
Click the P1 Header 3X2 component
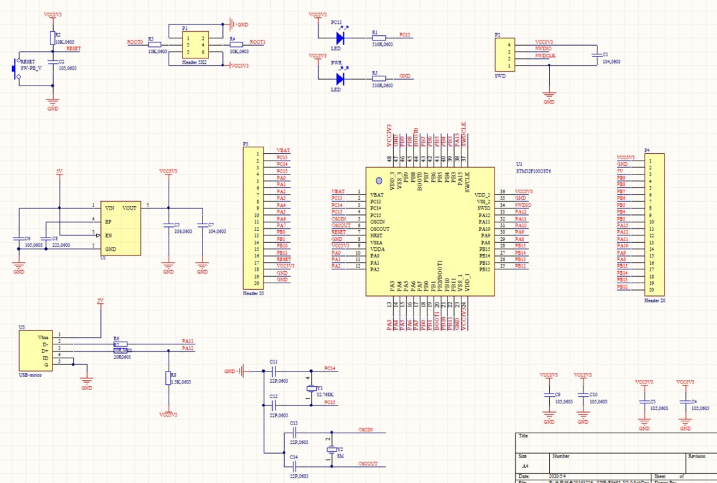click(x=195, y=45)
